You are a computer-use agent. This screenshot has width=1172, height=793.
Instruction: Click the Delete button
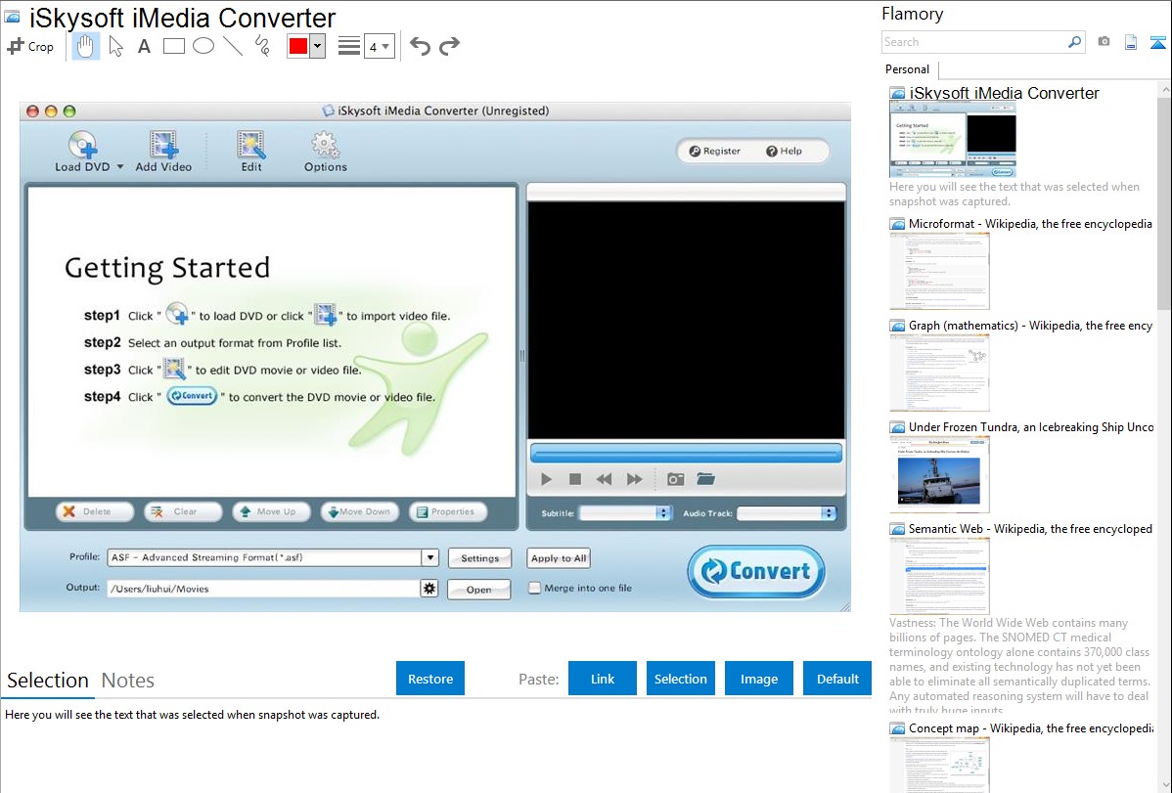coord(95,512)
